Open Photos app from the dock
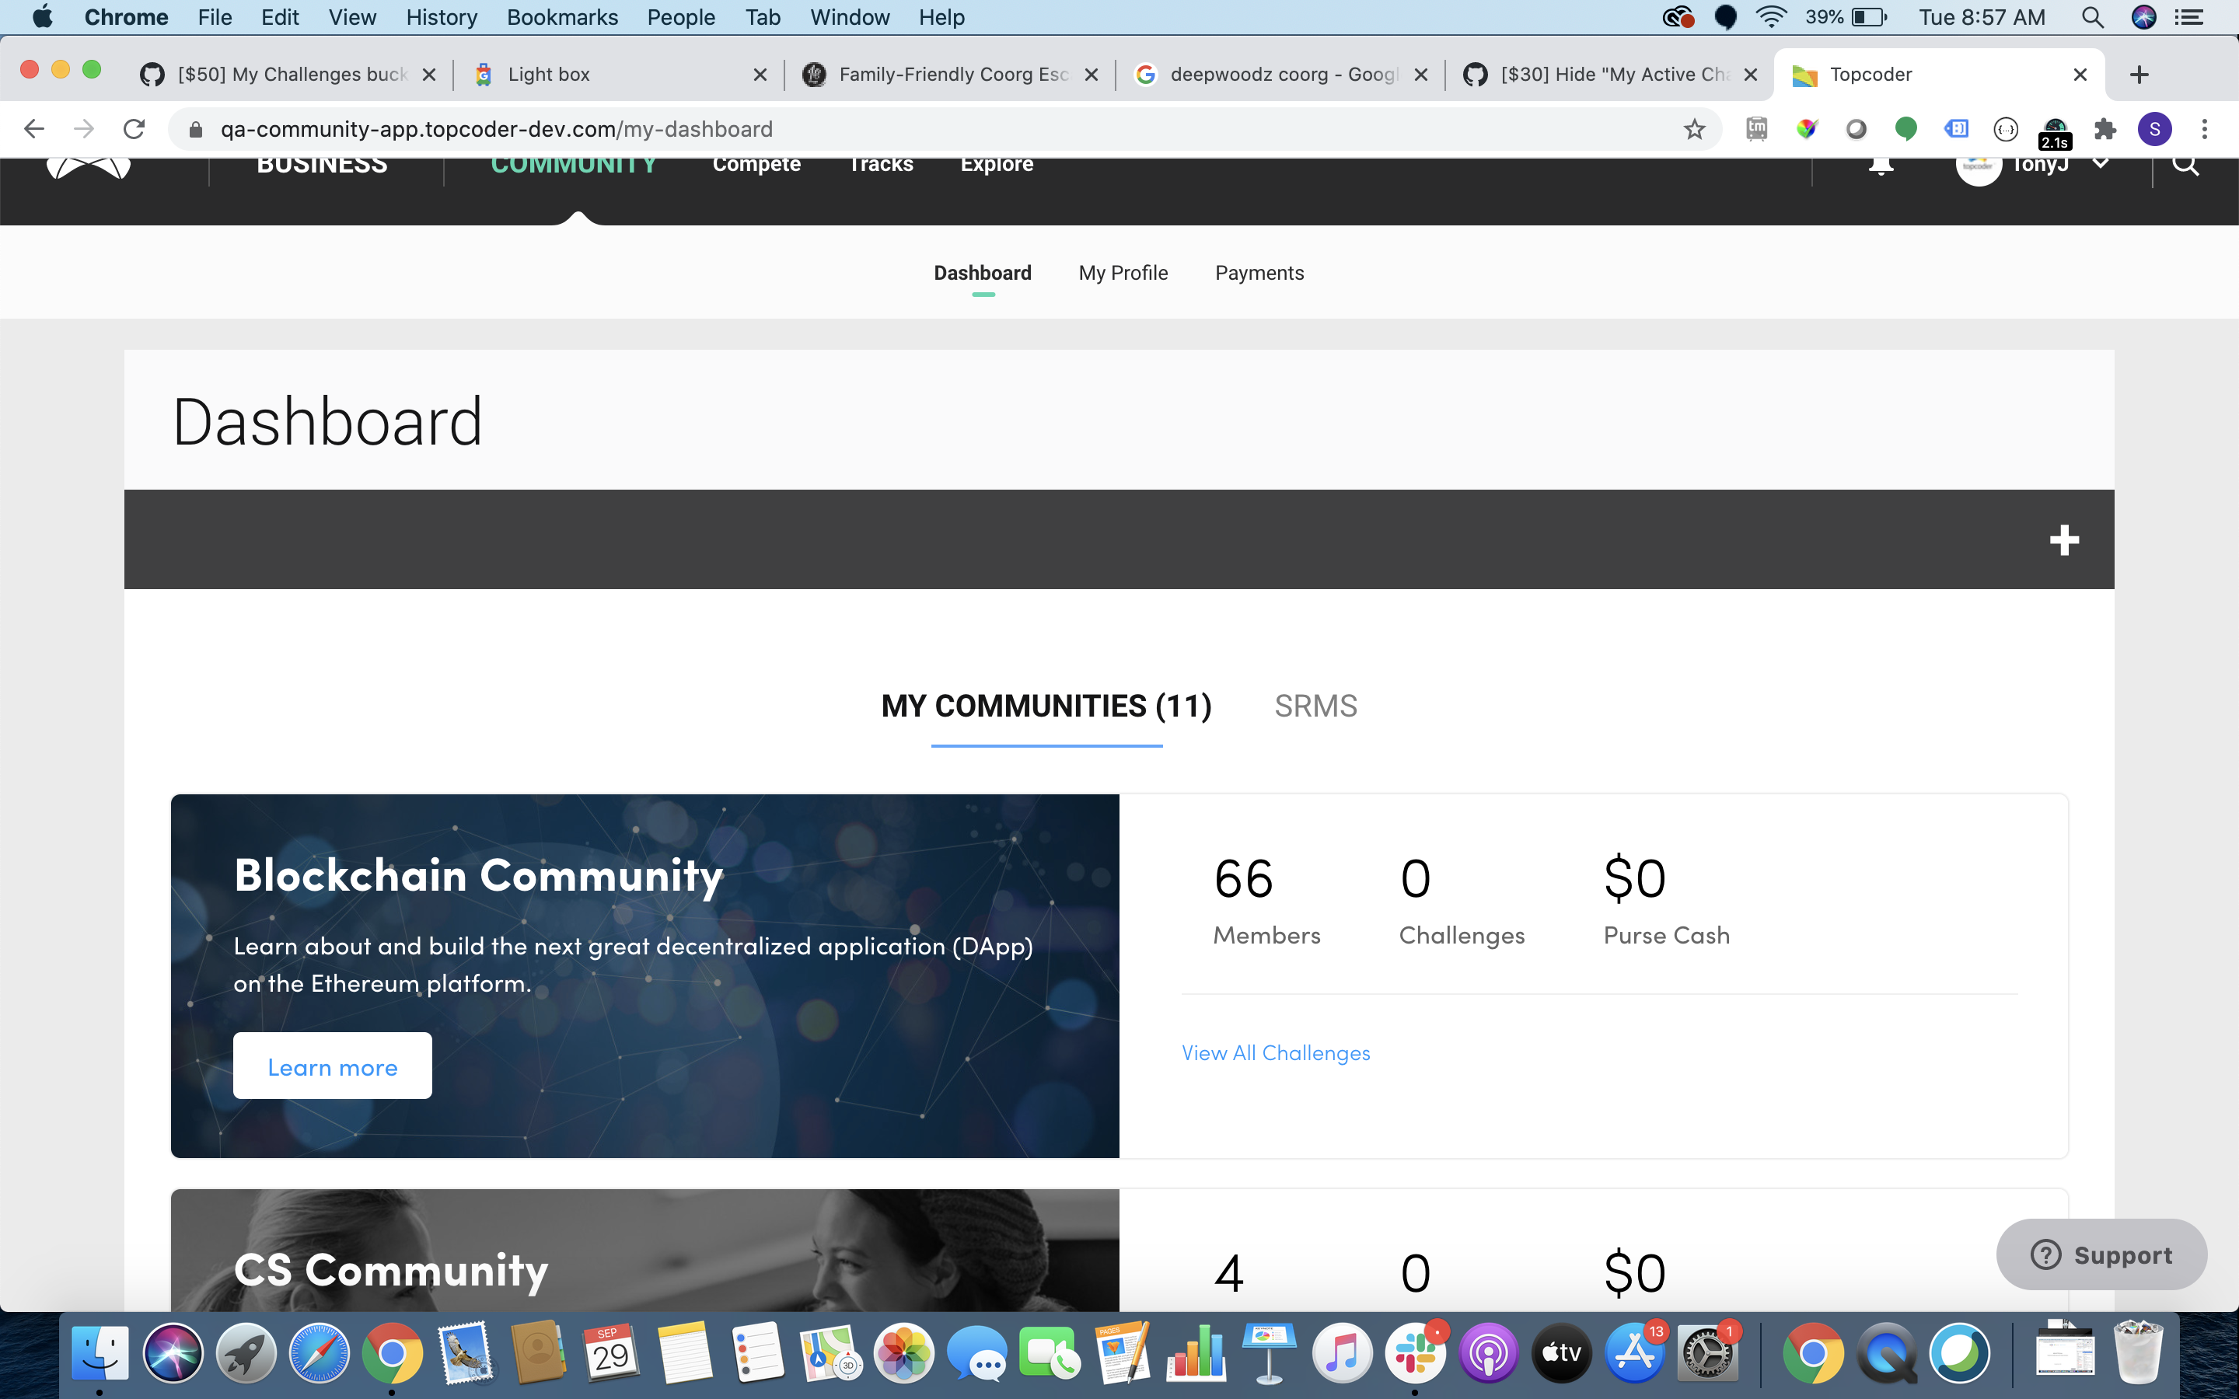The width and height of the screenshot is (2239, 1399). [x=904, y=1352]
